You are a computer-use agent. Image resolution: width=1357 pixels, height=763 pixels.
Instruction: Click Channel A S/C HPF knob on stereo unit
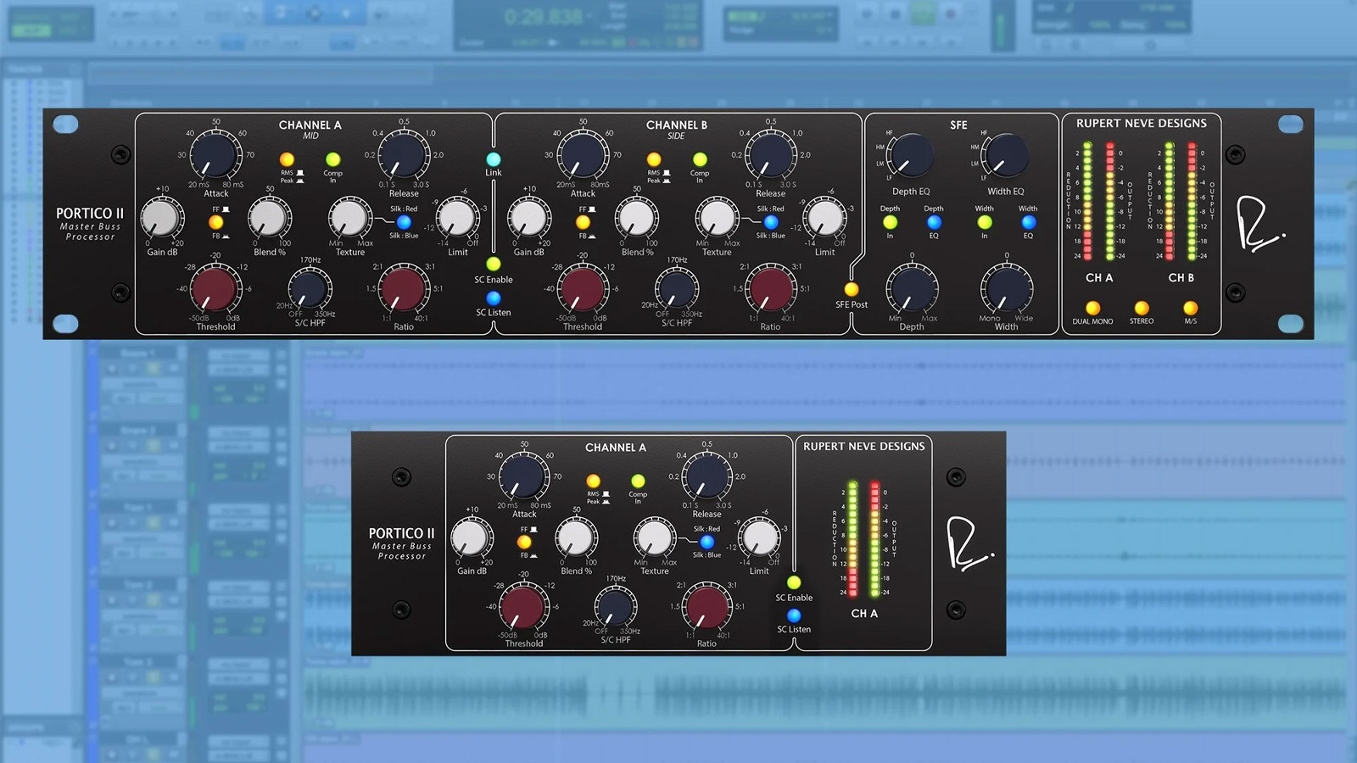pos(310,289)
